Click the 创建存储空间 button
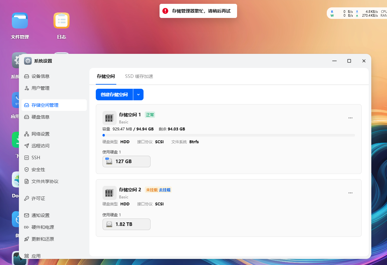The width and height of the screenshot is (387, 265). click(x=114, y=95)
